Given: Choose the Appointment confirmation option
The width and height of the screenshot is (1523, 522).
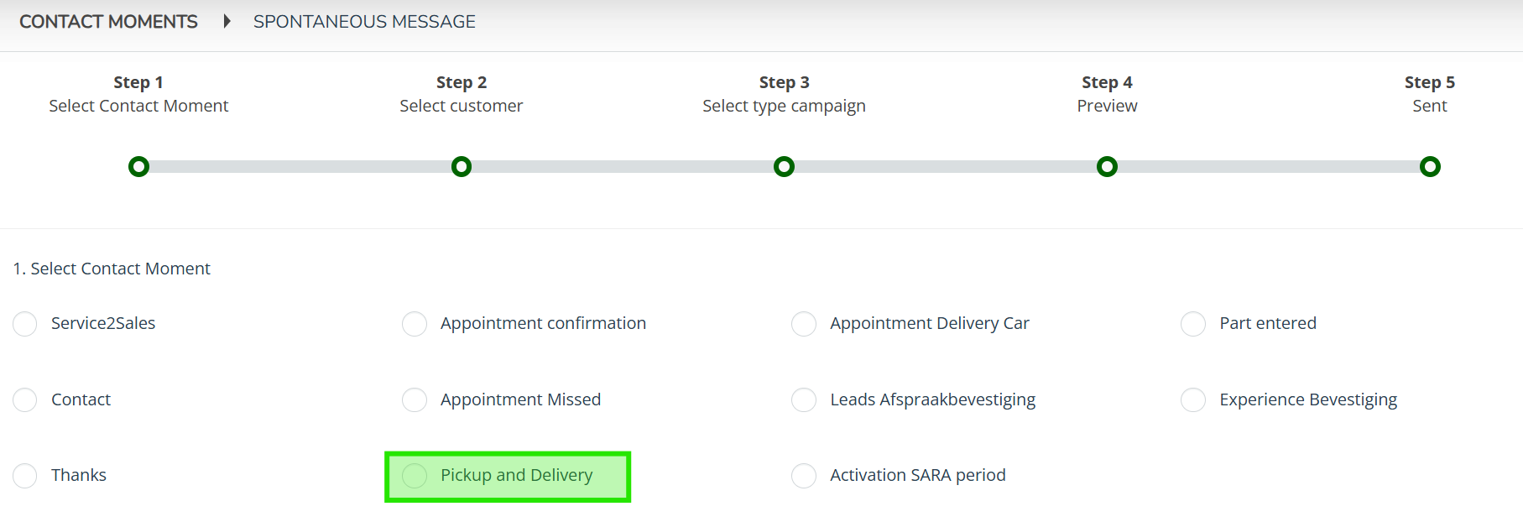Looking at the screenshot, I should [415, 324].
